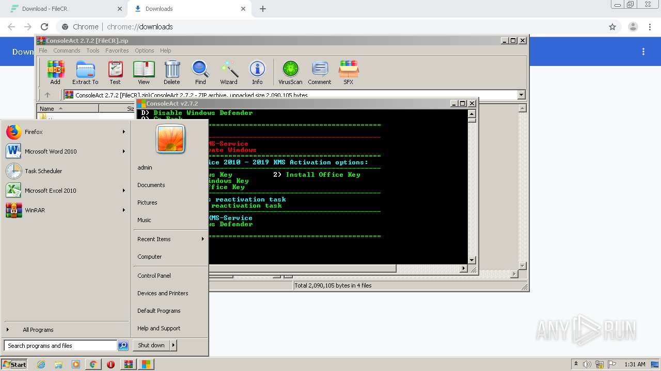Click the Chrome address bar
This screenshot has width=661, height=371.
coord(330,27)
